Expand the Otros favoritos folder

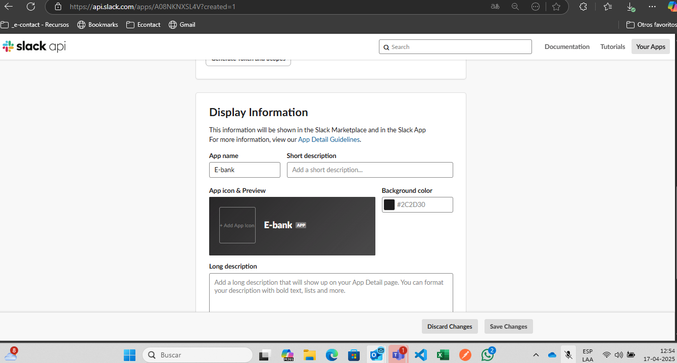[x=651, y=24]
